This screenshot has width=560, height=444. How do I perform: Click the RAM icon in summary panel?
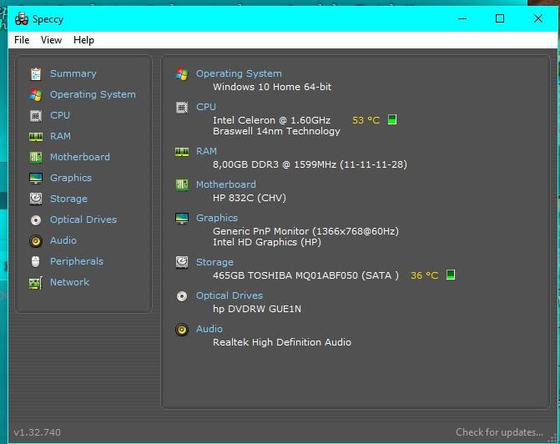point(182,152)
